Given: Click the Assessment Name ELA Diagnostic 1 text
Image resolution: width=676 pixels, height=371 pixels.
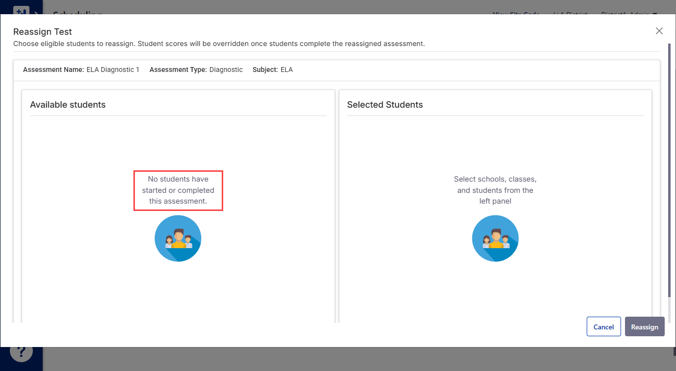Looking at the screenshot, I should [x=80, y=70].
